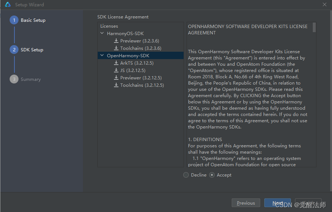Click the license text scrollbar thumb
Viewport: 332px width, 212px height.
coord(314,27)
